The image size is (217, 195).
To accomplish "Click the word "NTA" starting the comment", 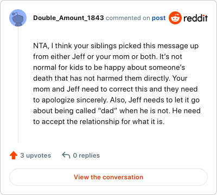I will coord(40,46).
